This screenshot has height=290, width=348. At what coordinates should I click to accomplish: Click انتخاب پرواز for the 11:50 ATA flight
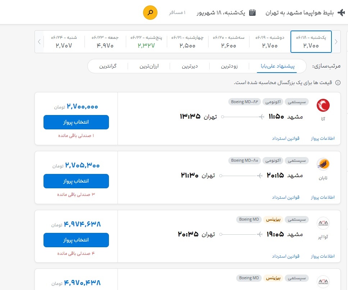(x=76, y=122)
